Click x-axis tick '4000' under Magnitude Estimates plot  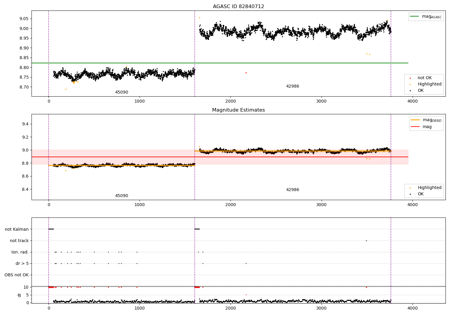412,205
